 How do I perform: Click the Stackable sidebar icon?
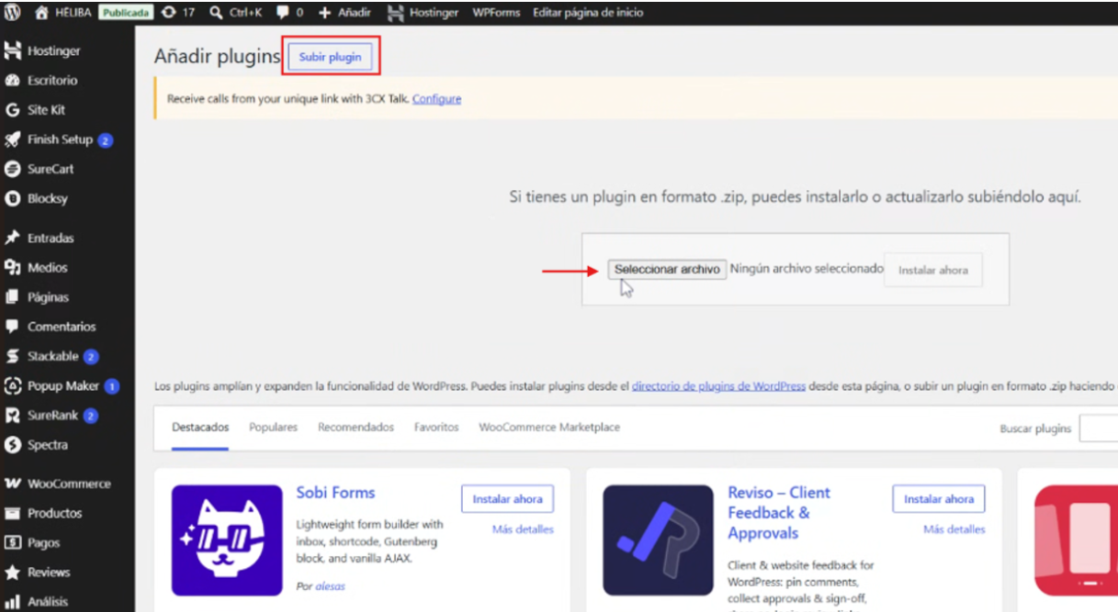point(13,356)
